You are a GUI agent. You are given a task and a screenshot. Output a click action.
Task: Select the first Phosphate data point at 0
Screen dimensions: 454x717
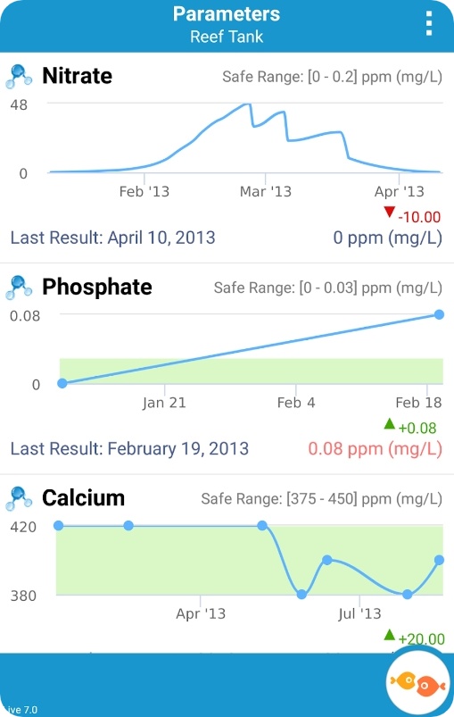pyautogui.click(x=62, y=383)
